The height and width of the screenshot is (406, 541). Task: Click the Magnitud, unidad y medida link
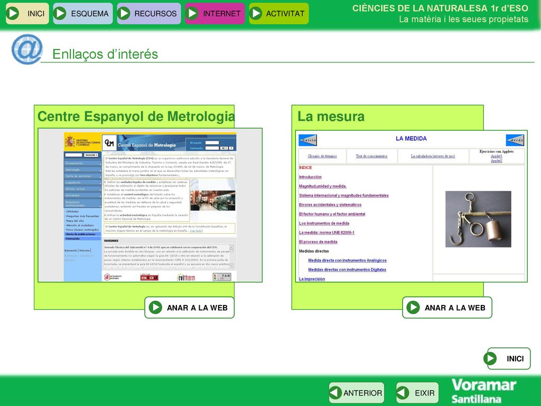point(323,187)
